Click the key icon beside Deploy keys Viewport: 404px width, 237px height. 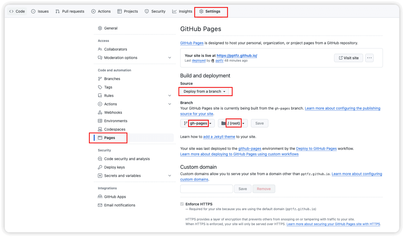pos(100,167)
